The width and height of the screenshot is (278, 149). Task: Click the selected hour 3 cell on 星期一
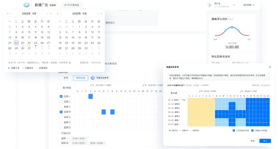[90, 97]
